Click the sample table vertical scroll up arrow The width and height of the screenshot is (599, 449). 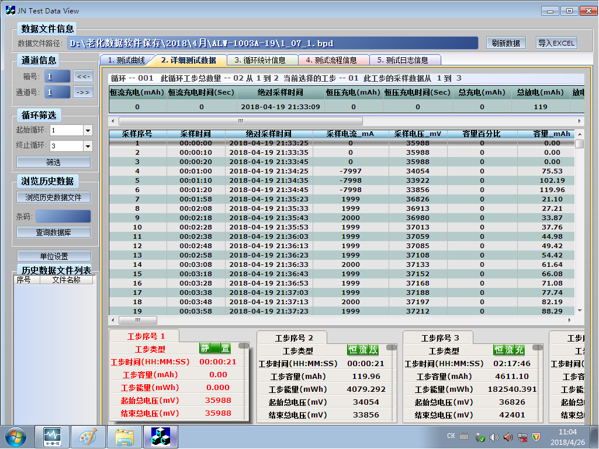tap(580, 134)
